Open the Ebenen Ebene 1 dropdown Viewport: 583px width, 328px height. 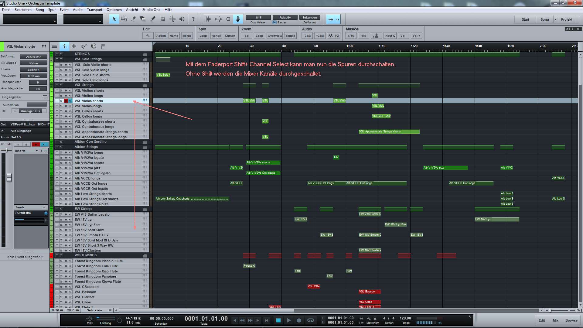(33, 70)
